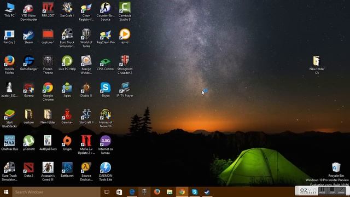Launch the uTorrent shortcut
This screenshot has width=350, height=197.
[28, 143]
